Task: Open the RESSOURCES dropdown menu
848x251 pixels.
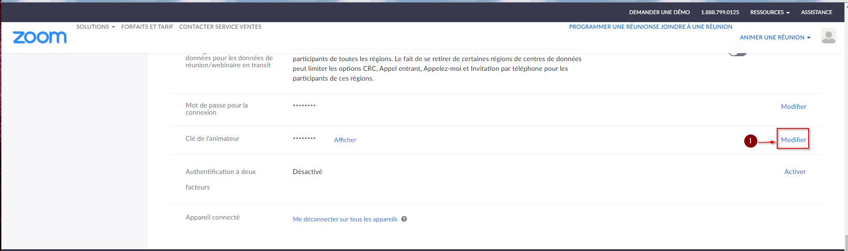Action: tap(770, 12)
